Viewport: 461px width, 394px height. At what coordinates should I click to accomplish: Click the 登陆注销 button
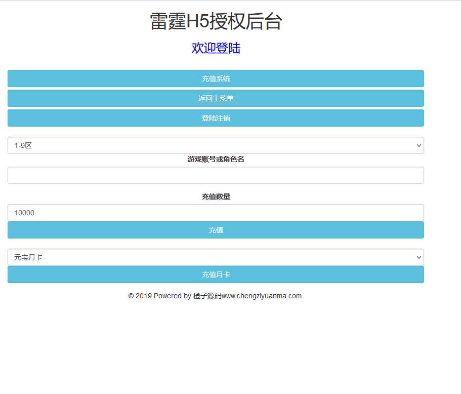(216, 117)
